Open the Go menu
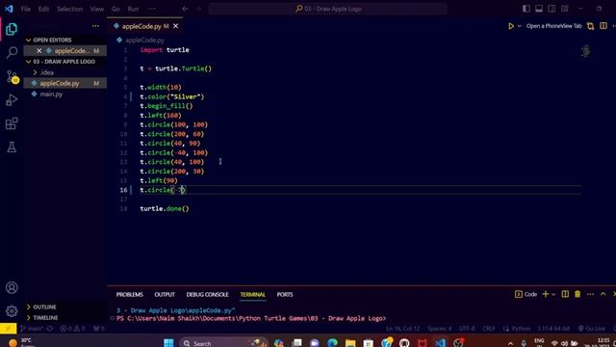Screen dimensions: 616x347 [115, 9]
